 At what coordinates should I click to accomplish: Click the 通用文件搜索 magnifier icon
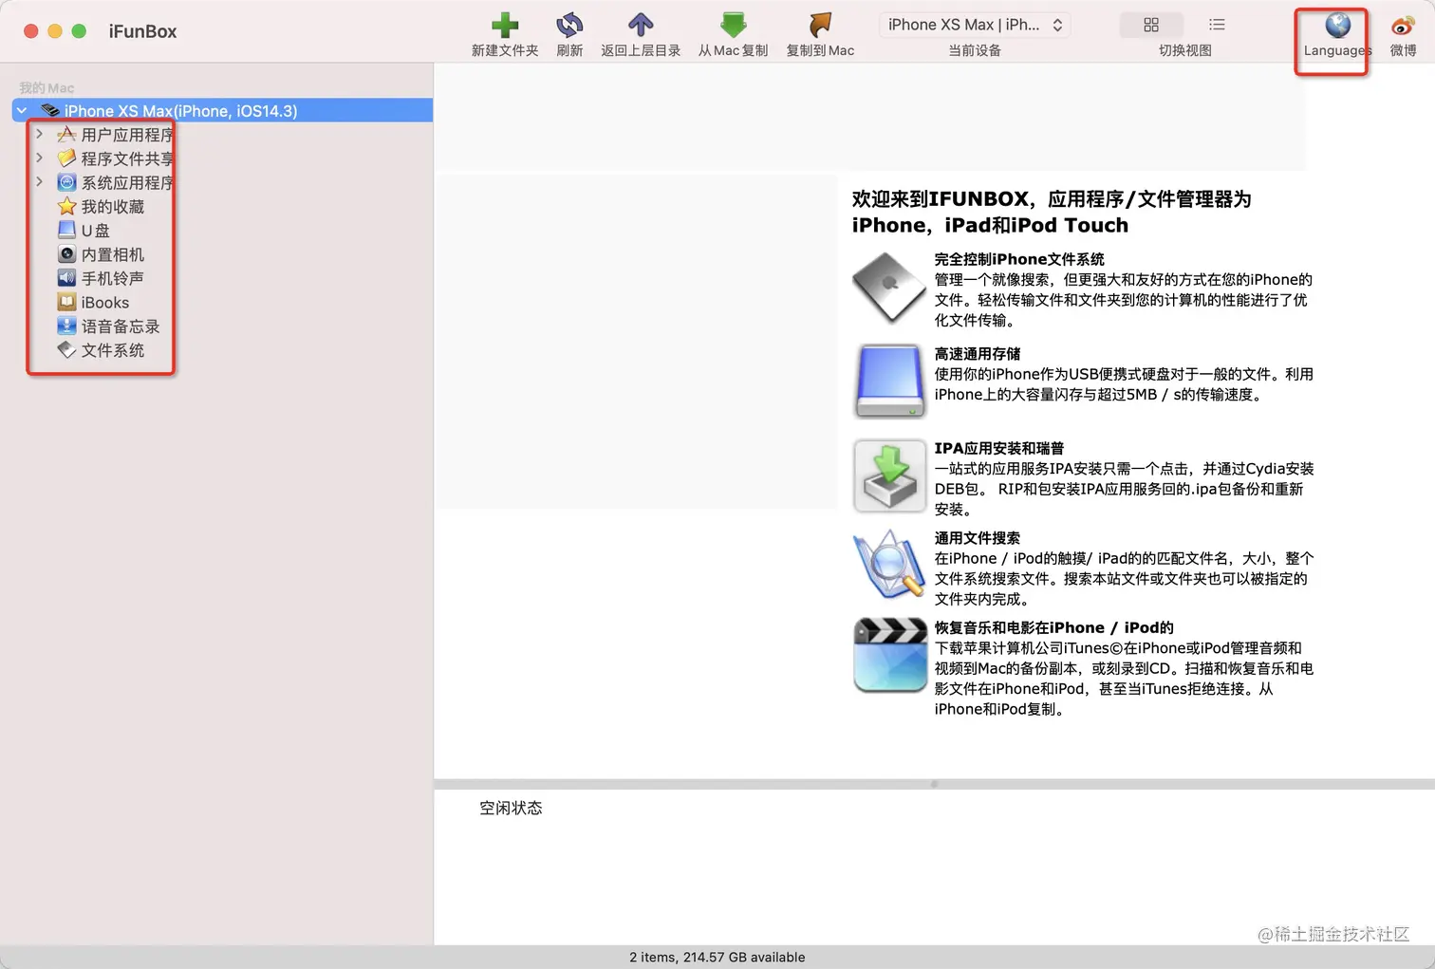[x=888, y=565]
